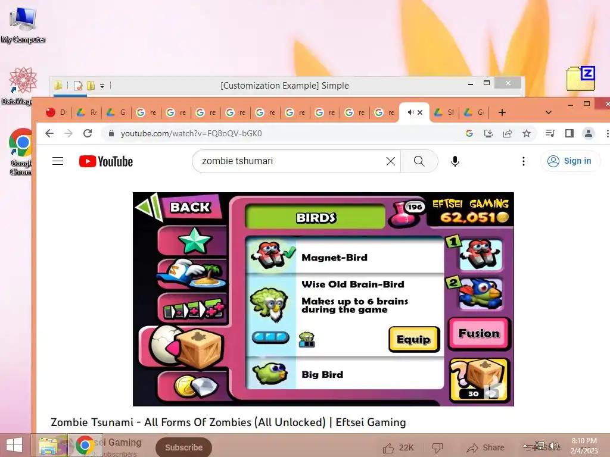Open the volume control in system tray
Viewport: 610px width, 457px height.
tap(555, 446)
